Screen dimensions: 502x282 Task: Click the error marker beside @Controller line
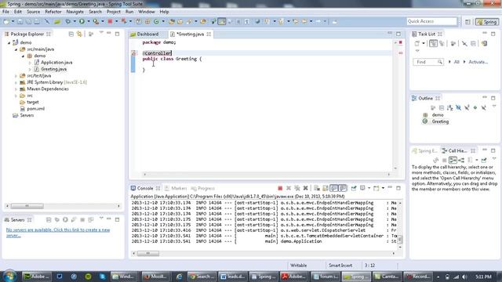click(134, 53)
